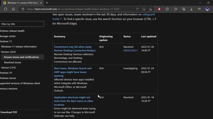
Task: Open Windows 11 release information
Action: (x=19, y=47)
